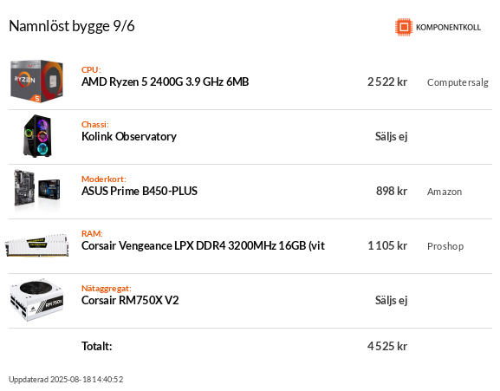
Task: Click ASUS Prime B450-PLUS product name
Action: pyautogui.click(x=140, y=191)
